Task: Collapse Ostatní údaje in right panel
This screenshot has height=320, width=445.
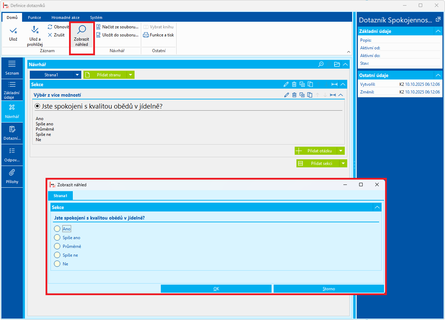Action: tap(438, 75)
